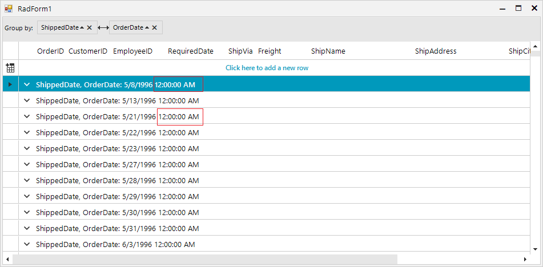This screenshot has height=267, width=543.
Task: Sort by the ShipVia column header
Action: (x=240, y=51)
